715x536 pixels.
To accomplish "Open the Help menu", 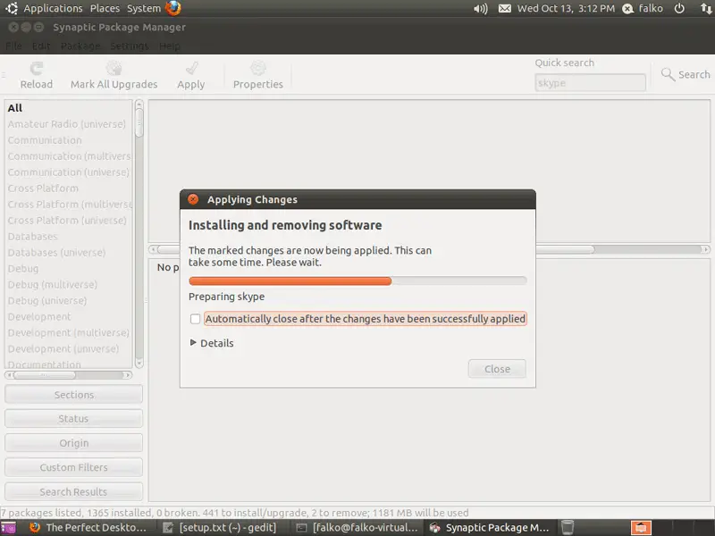I will point(170,46).
